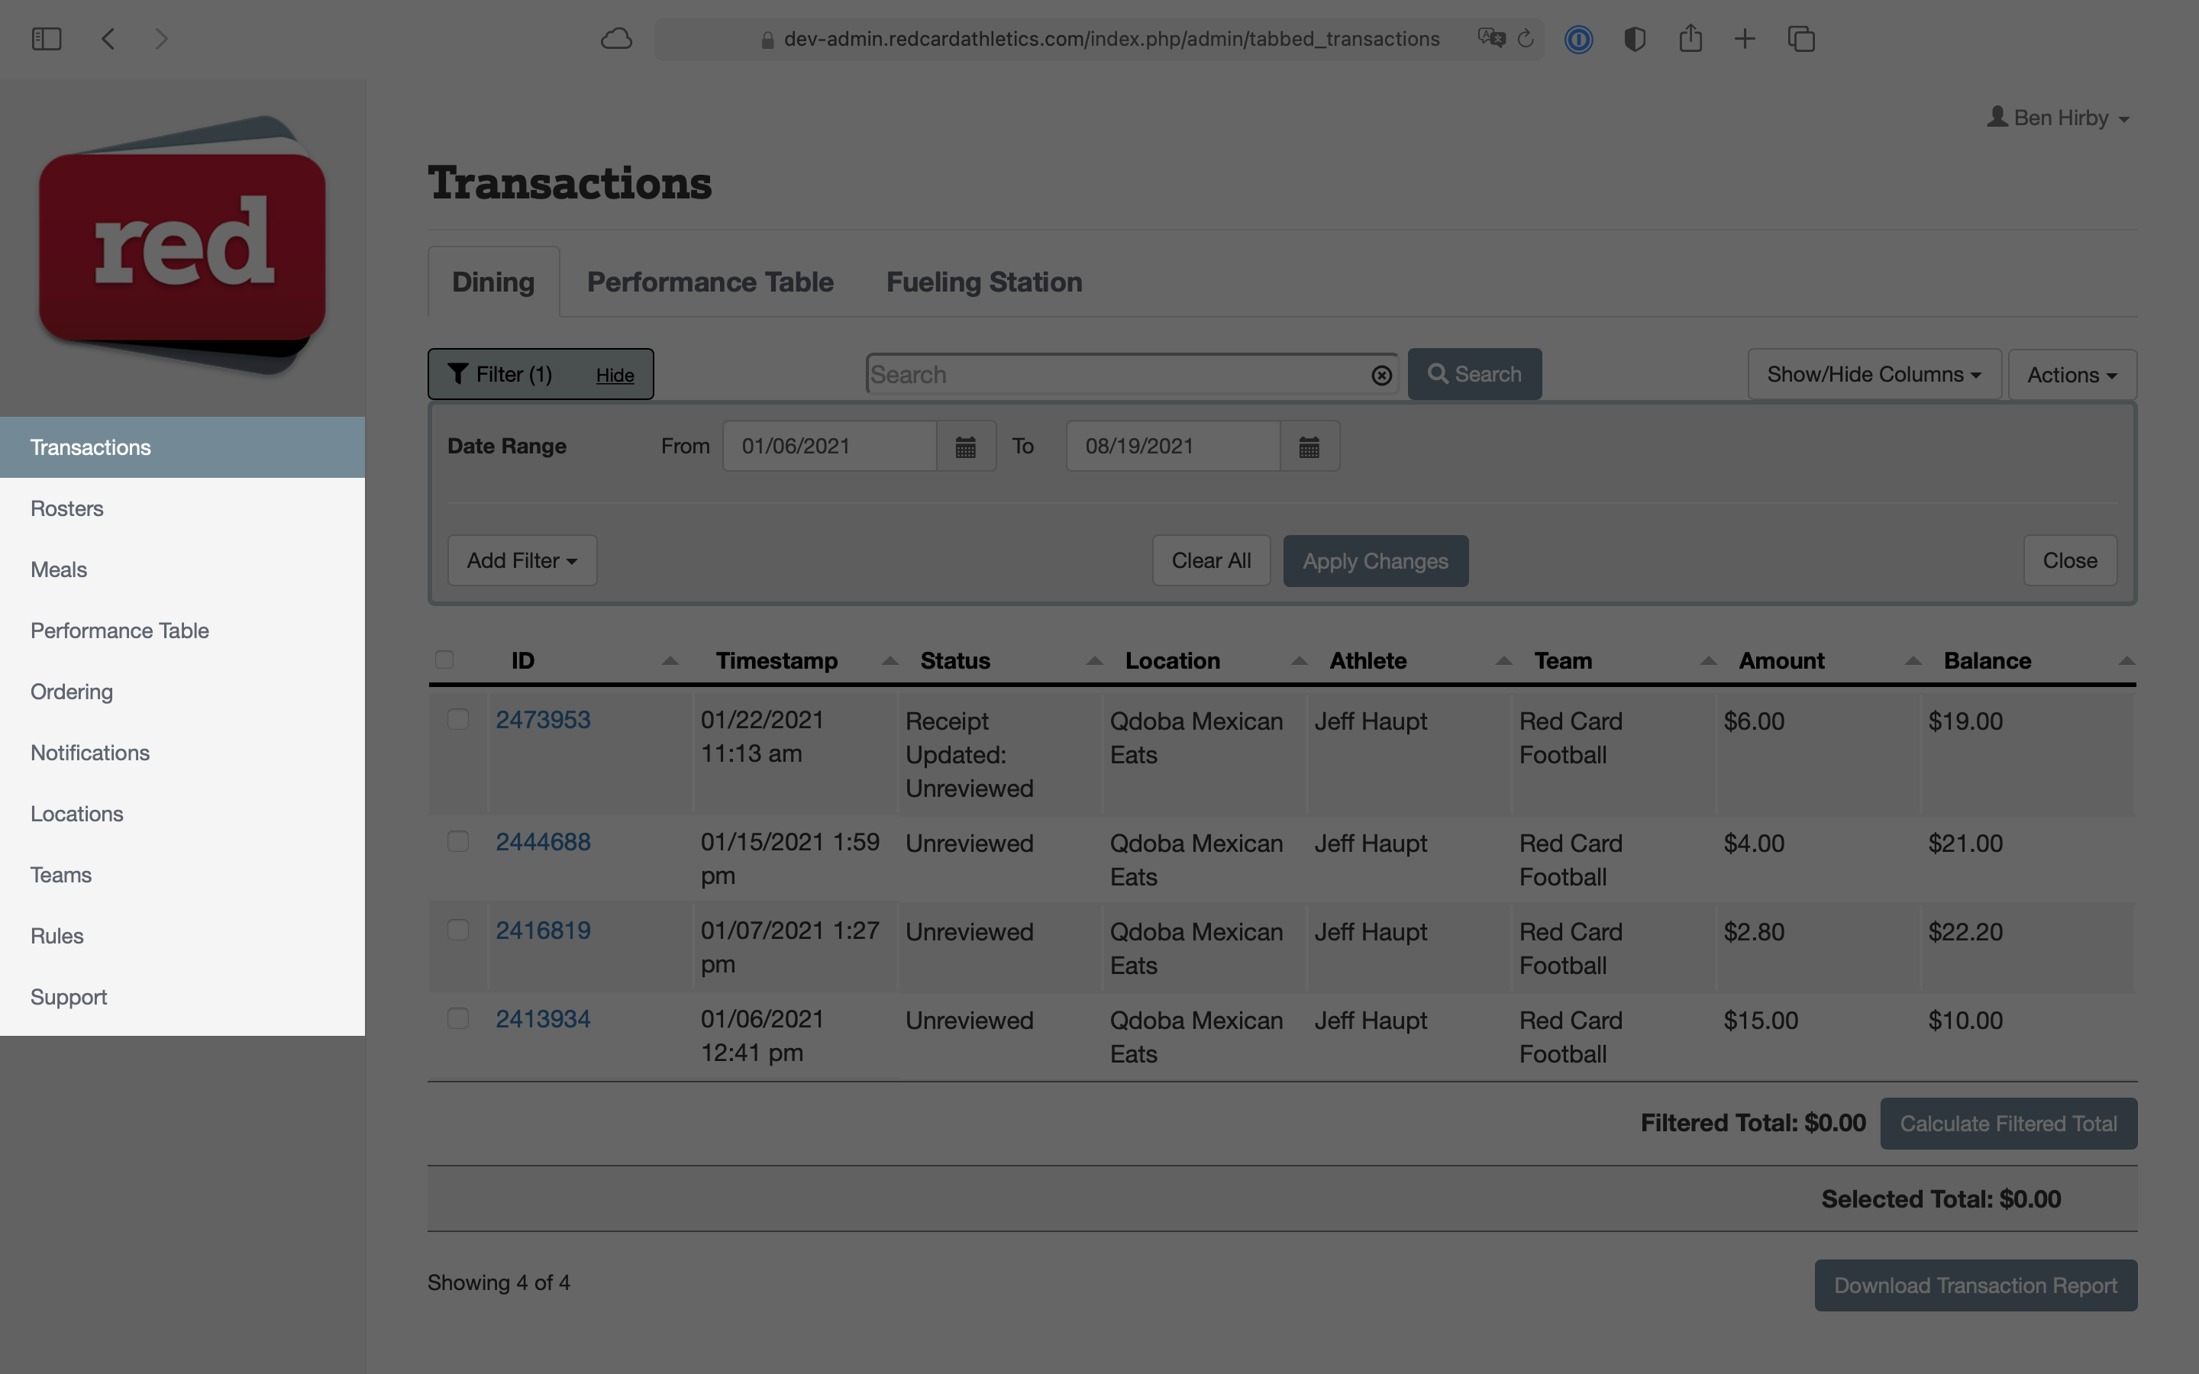Screen dimensions: 2199x1374
Task: Open transaction ID 2444688 link
Action: coord(544,841)
